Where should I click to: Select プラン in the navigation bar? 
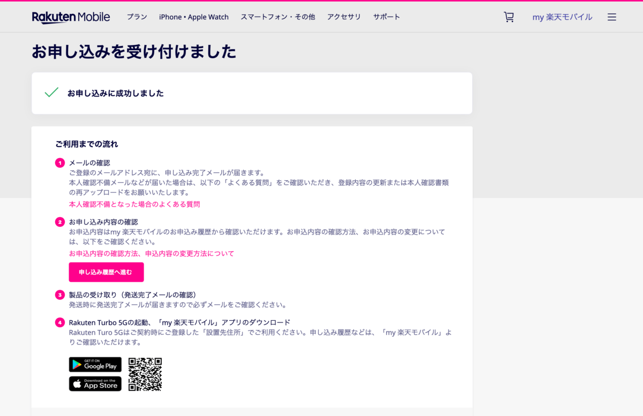pos(137,17)
